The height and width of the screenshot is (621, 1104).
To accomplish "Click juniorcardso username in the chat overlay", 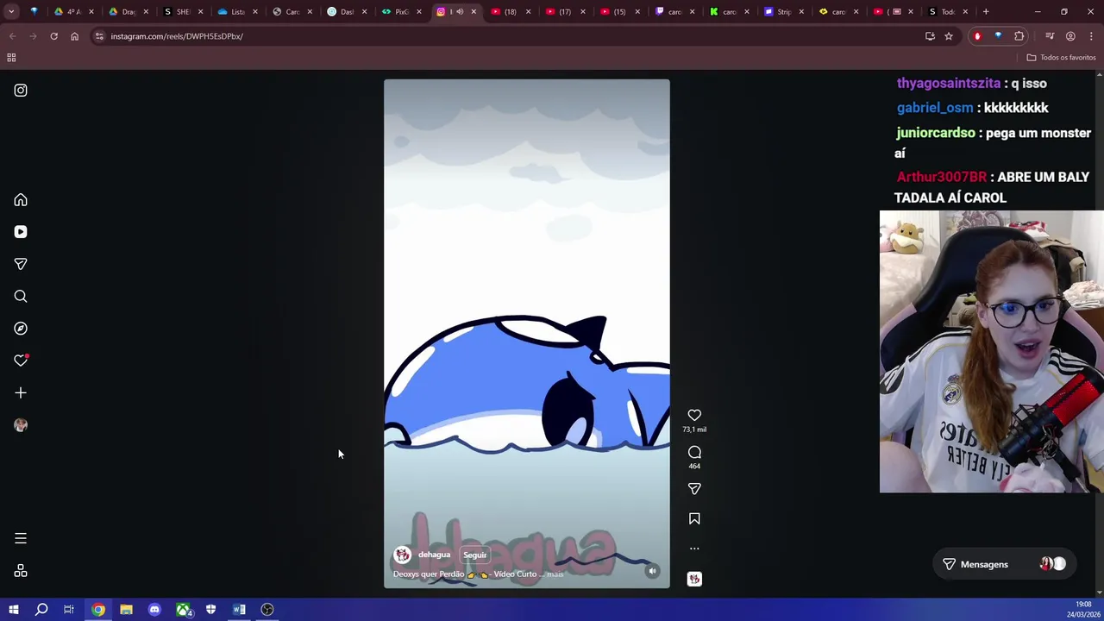I will click(x=936, y=133).
